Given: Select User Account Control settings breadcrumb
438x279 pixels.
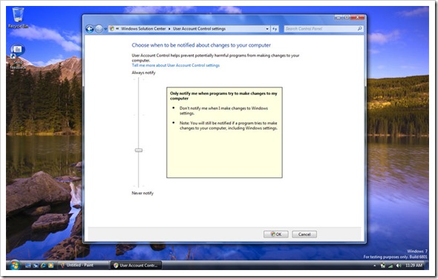Looking at the screenshot, I should [x=199, y=28].
